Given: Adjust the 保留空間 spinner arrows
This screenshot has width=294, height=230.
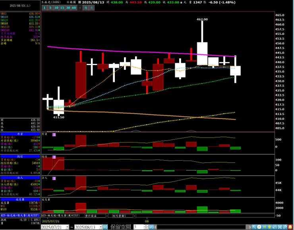Looking at the screenshot, I should click(x=146, y=227).
